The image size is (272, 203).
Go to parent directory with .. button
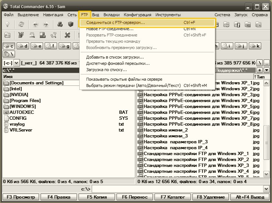[267, 63]
